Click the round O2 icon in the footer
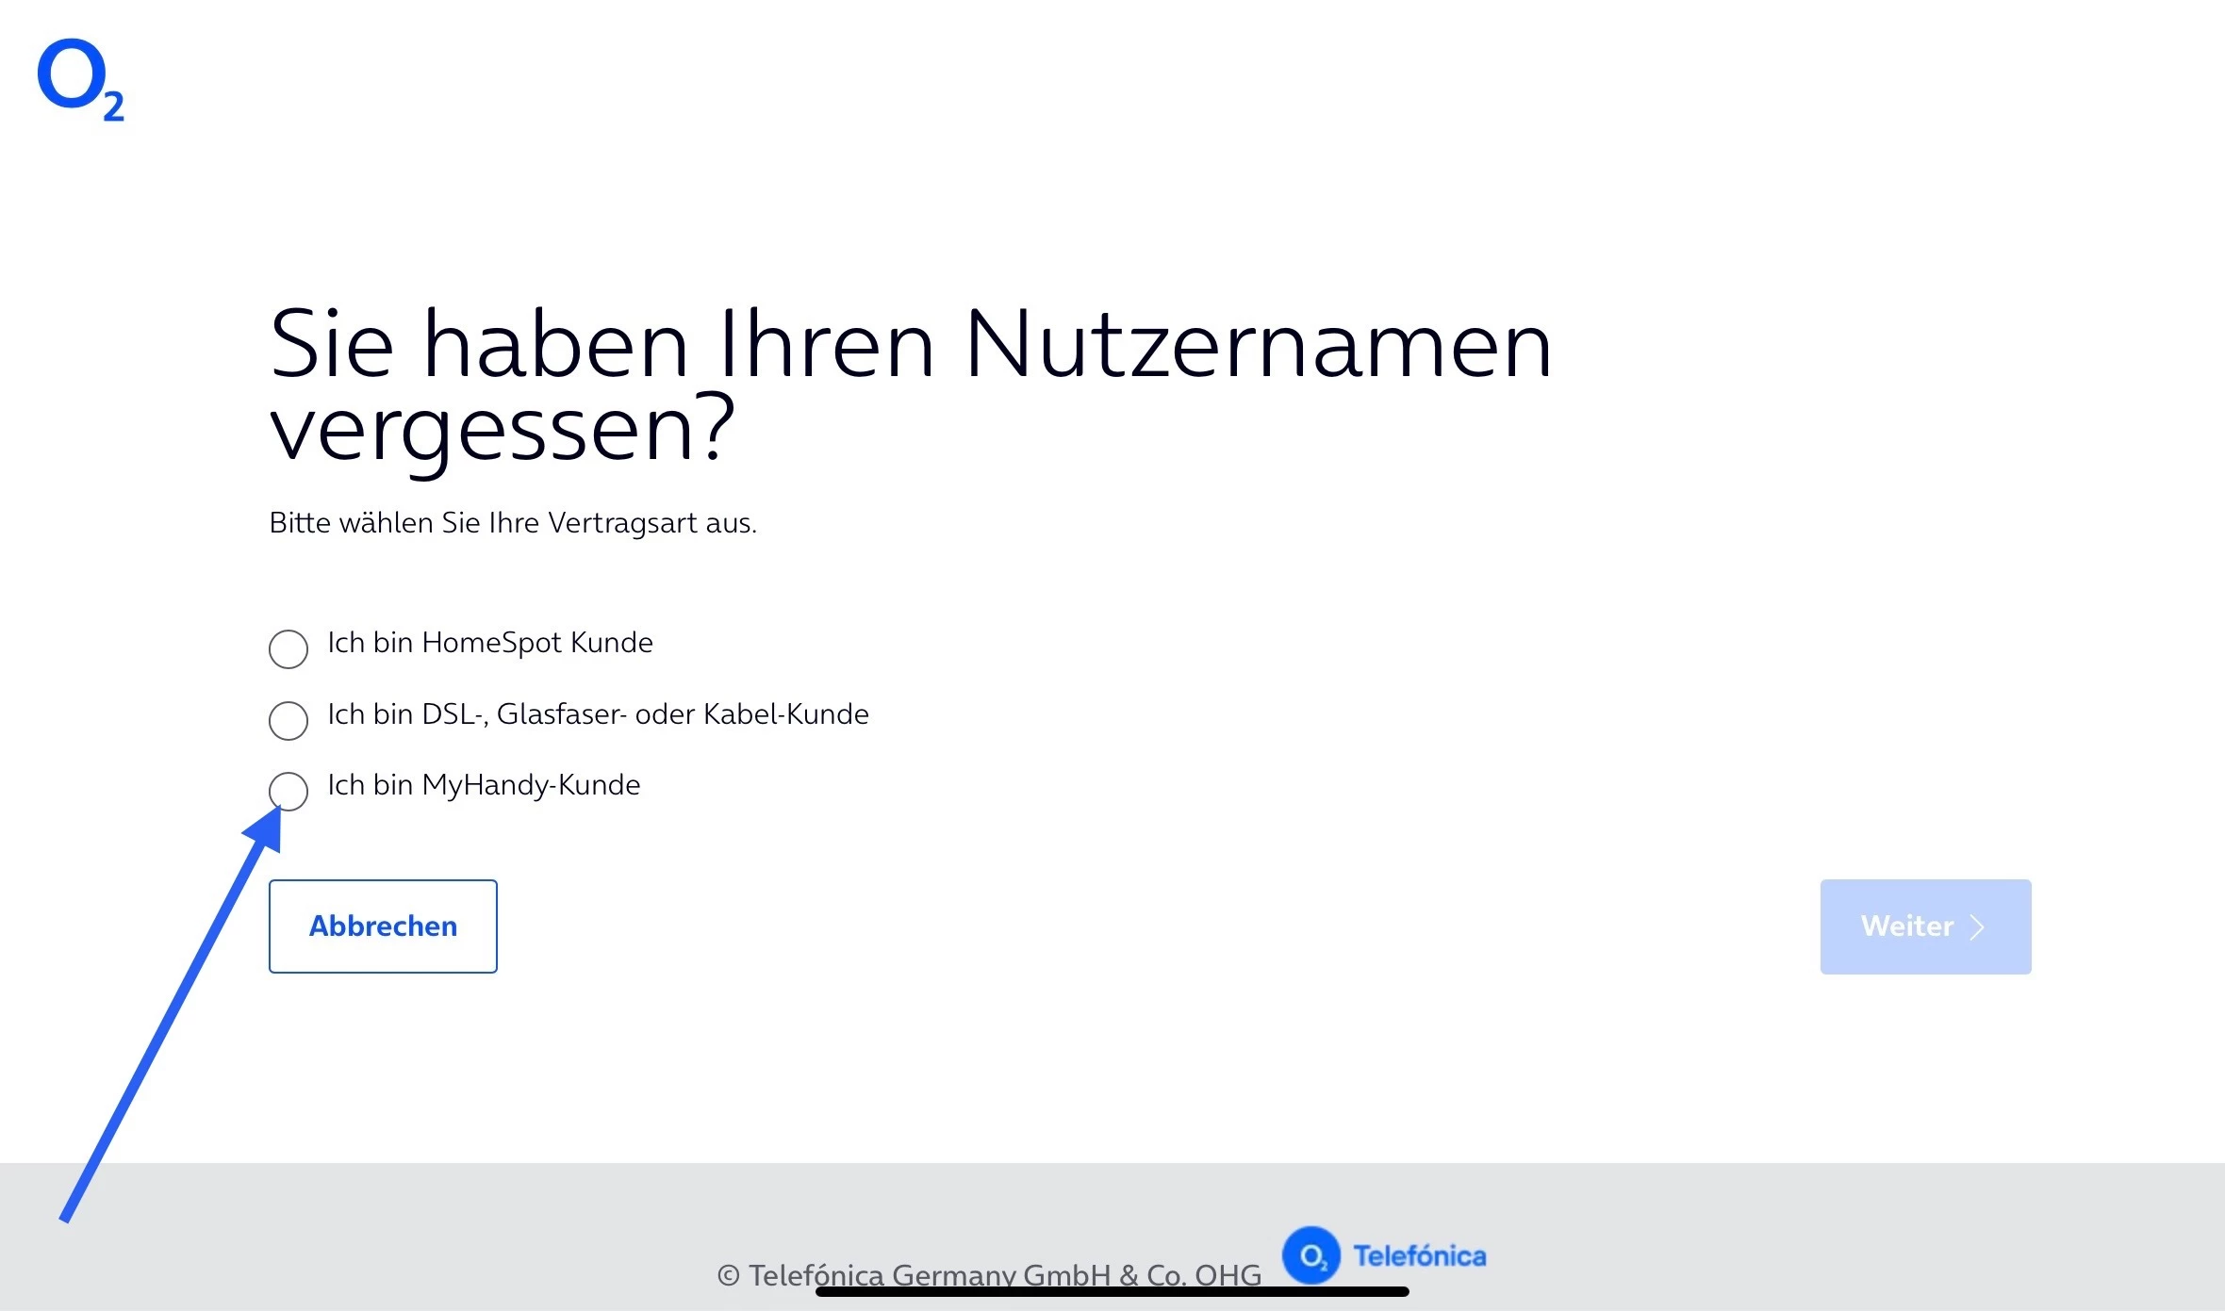 click(1310, 1255)
